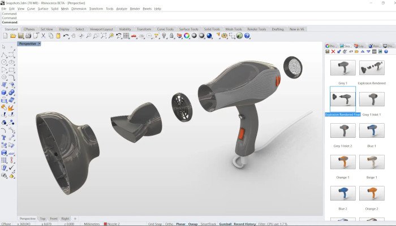Viewport: 396px width, 226px height.
Task: Switch to the Top viewport tab
Action: (42, 218)
